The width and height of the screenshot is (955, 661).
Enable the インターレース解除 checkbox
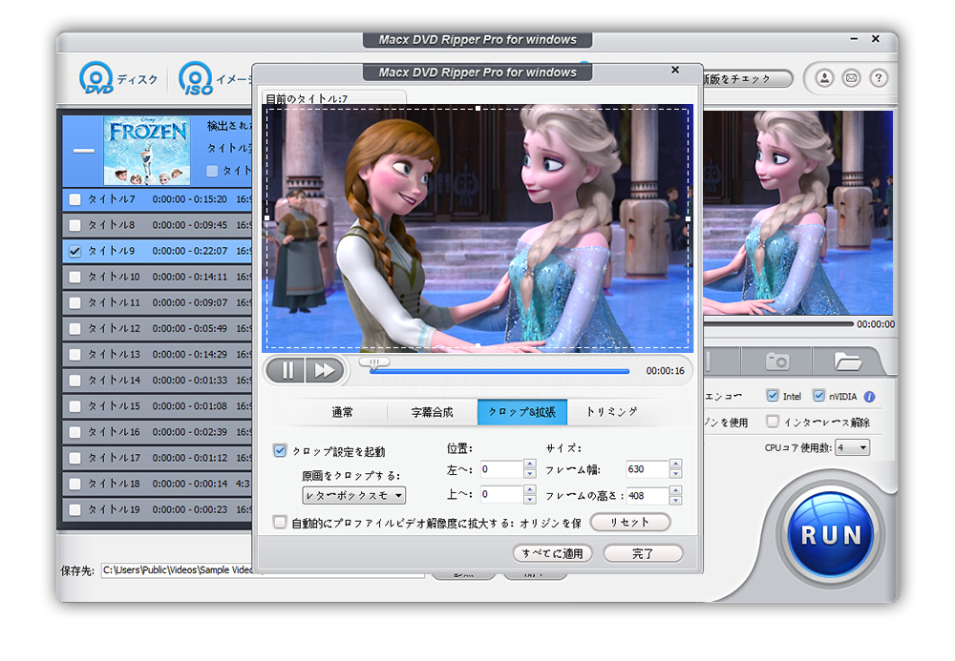point(773,421)
